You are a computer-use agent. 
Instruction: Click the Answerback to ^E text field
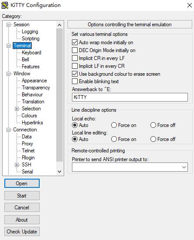(129, 97)
